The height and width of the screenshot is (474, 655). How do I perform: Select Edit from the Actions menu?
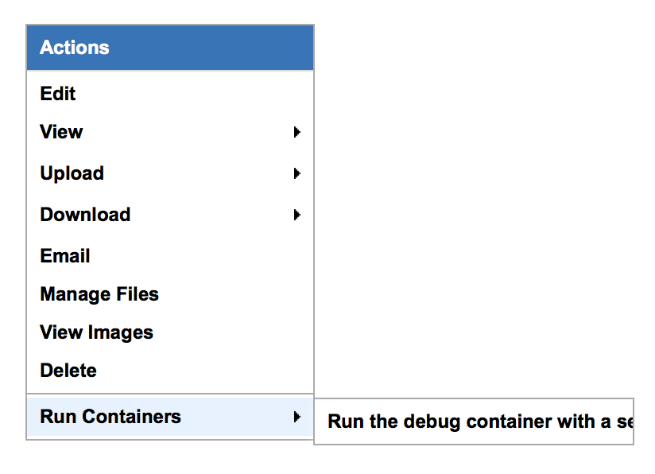[x=58, y=94]
